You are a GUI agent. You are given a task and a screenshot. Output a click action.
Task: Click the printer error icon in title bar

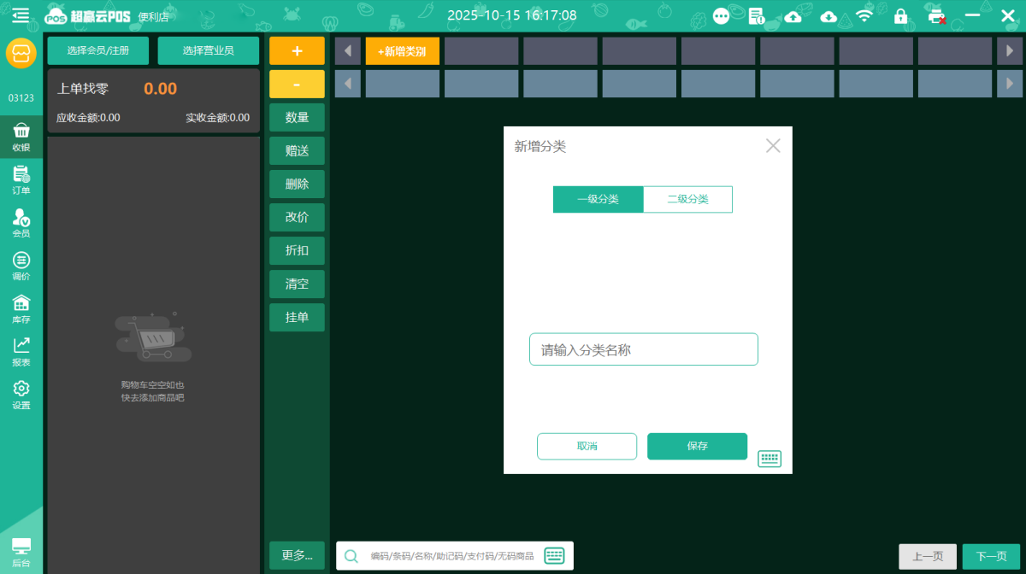point(937,15)
